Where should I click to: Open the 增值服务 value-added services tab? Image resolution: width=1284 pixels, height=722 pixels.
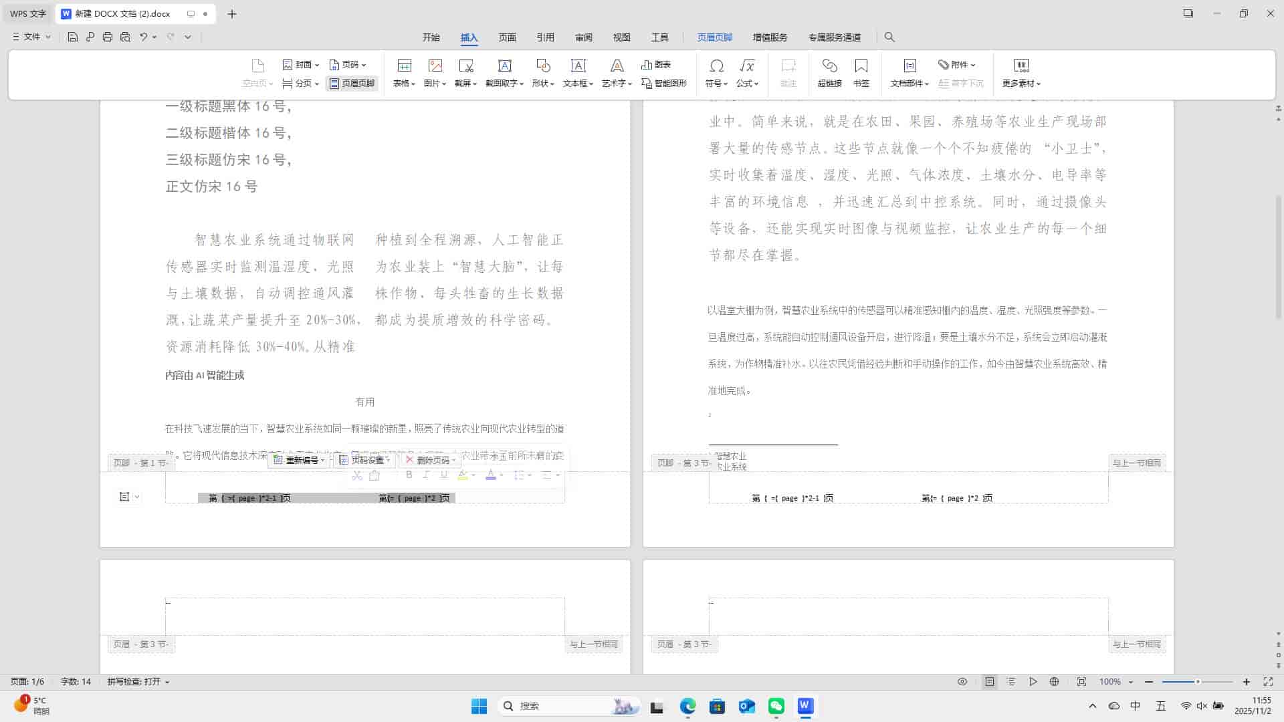[770, 37]
